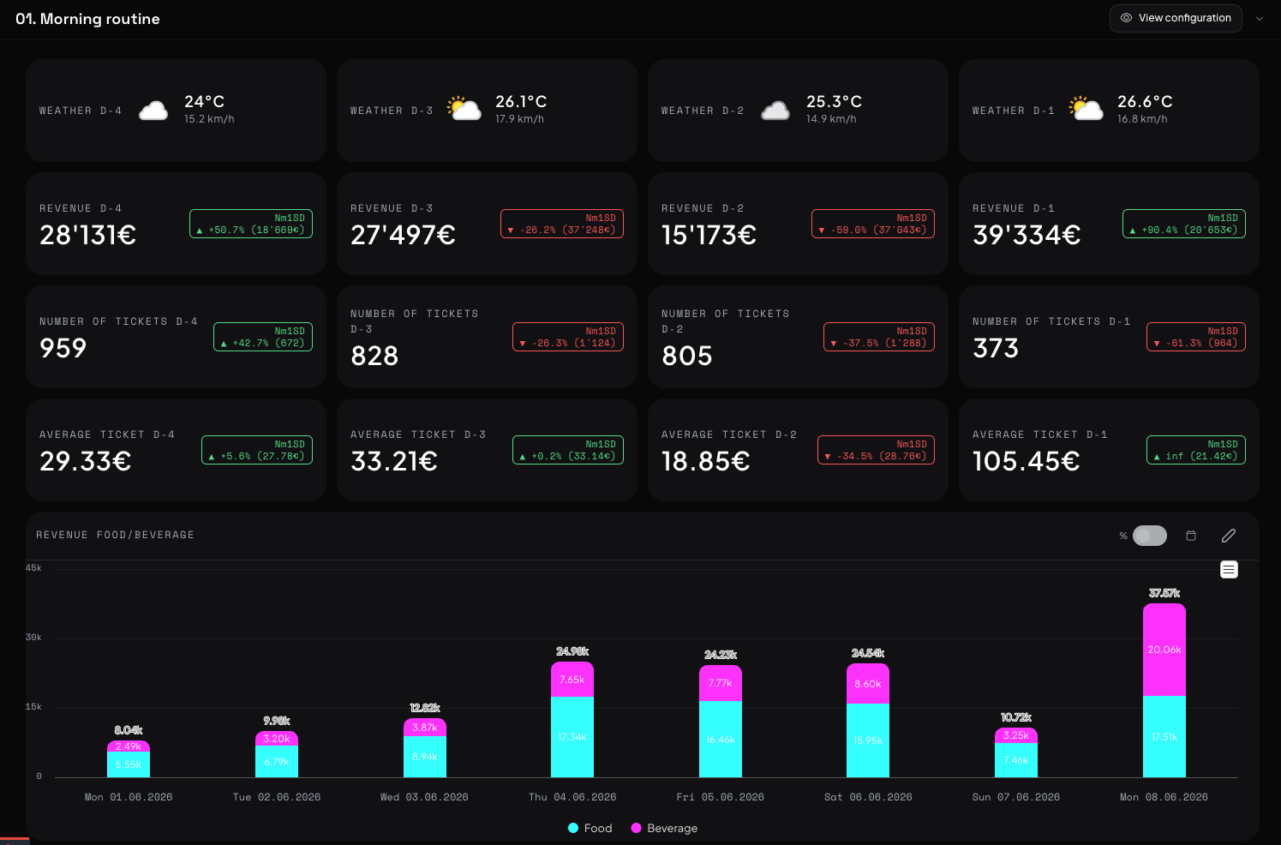Click the 3.25k beverage segment for Sunday
Viewport: 1281px width, 845px height.
click(x=1016, y=735)
